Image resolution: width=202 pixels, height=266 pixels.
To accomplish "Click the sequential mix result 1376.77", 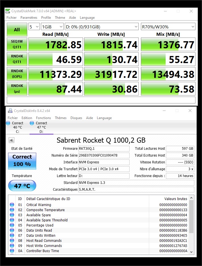I will 168,44.
